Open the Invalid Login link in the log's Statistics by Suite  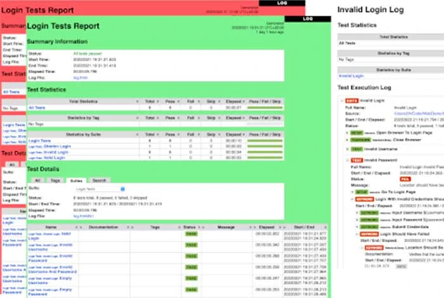[x=351, y=76]
